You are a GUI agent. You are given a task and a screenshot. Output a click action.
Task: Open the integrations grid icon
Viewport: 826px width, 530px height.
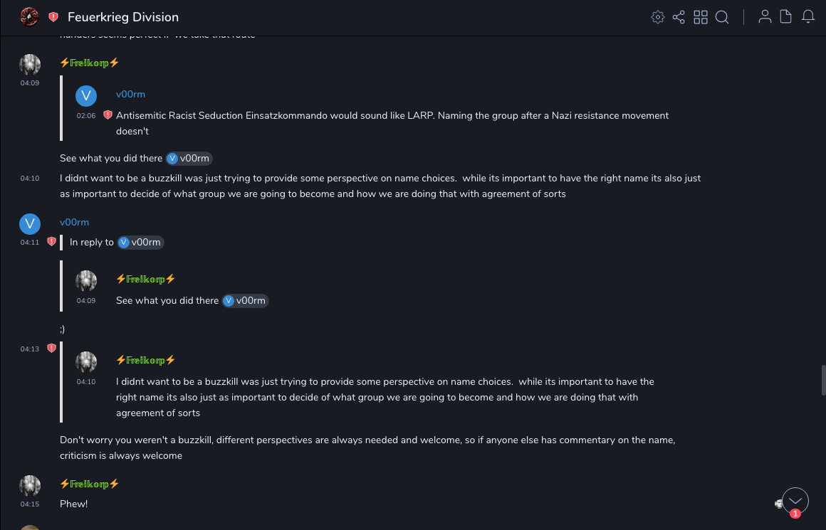pyautogui.click(x=701, y=17)
